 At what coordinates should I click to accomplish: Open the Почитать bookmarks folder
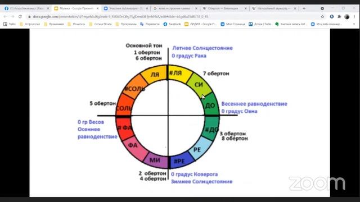[x=76, y=24]
